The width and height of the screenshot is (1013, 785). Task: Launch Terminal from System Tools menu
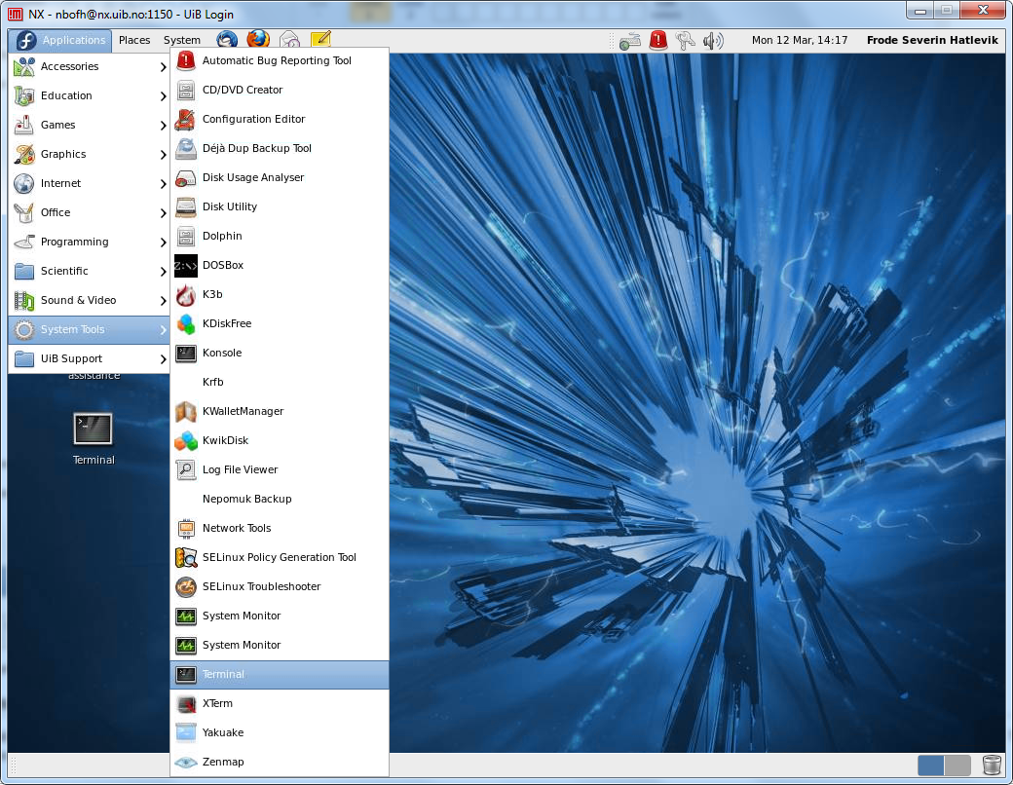click(280, 674)
